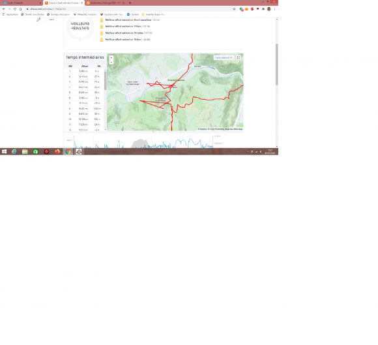Open the Chrome three-dot menu

274,9
